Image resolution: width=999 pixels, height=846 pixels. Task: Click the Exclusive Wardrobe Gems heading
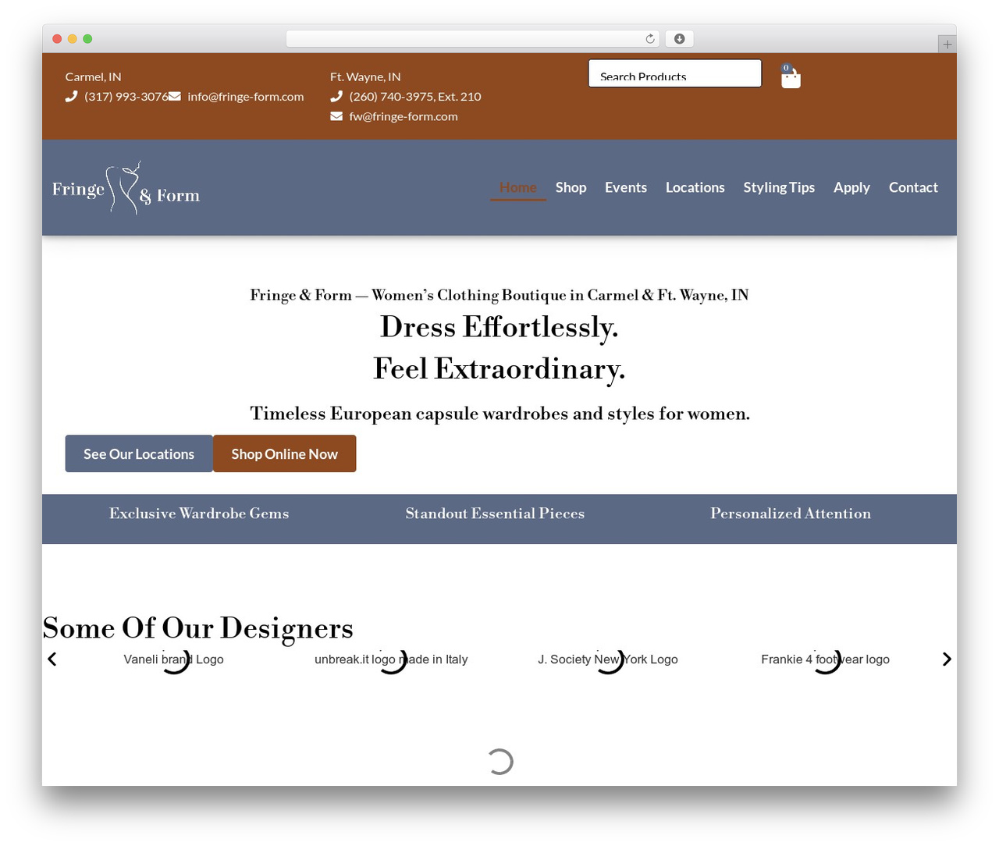click(199, 514)
